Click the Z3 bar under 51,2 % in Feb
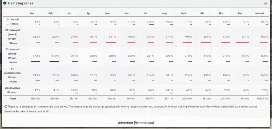Image resolution: width=272 pixels, height=129 pixels. coord(54,61)
